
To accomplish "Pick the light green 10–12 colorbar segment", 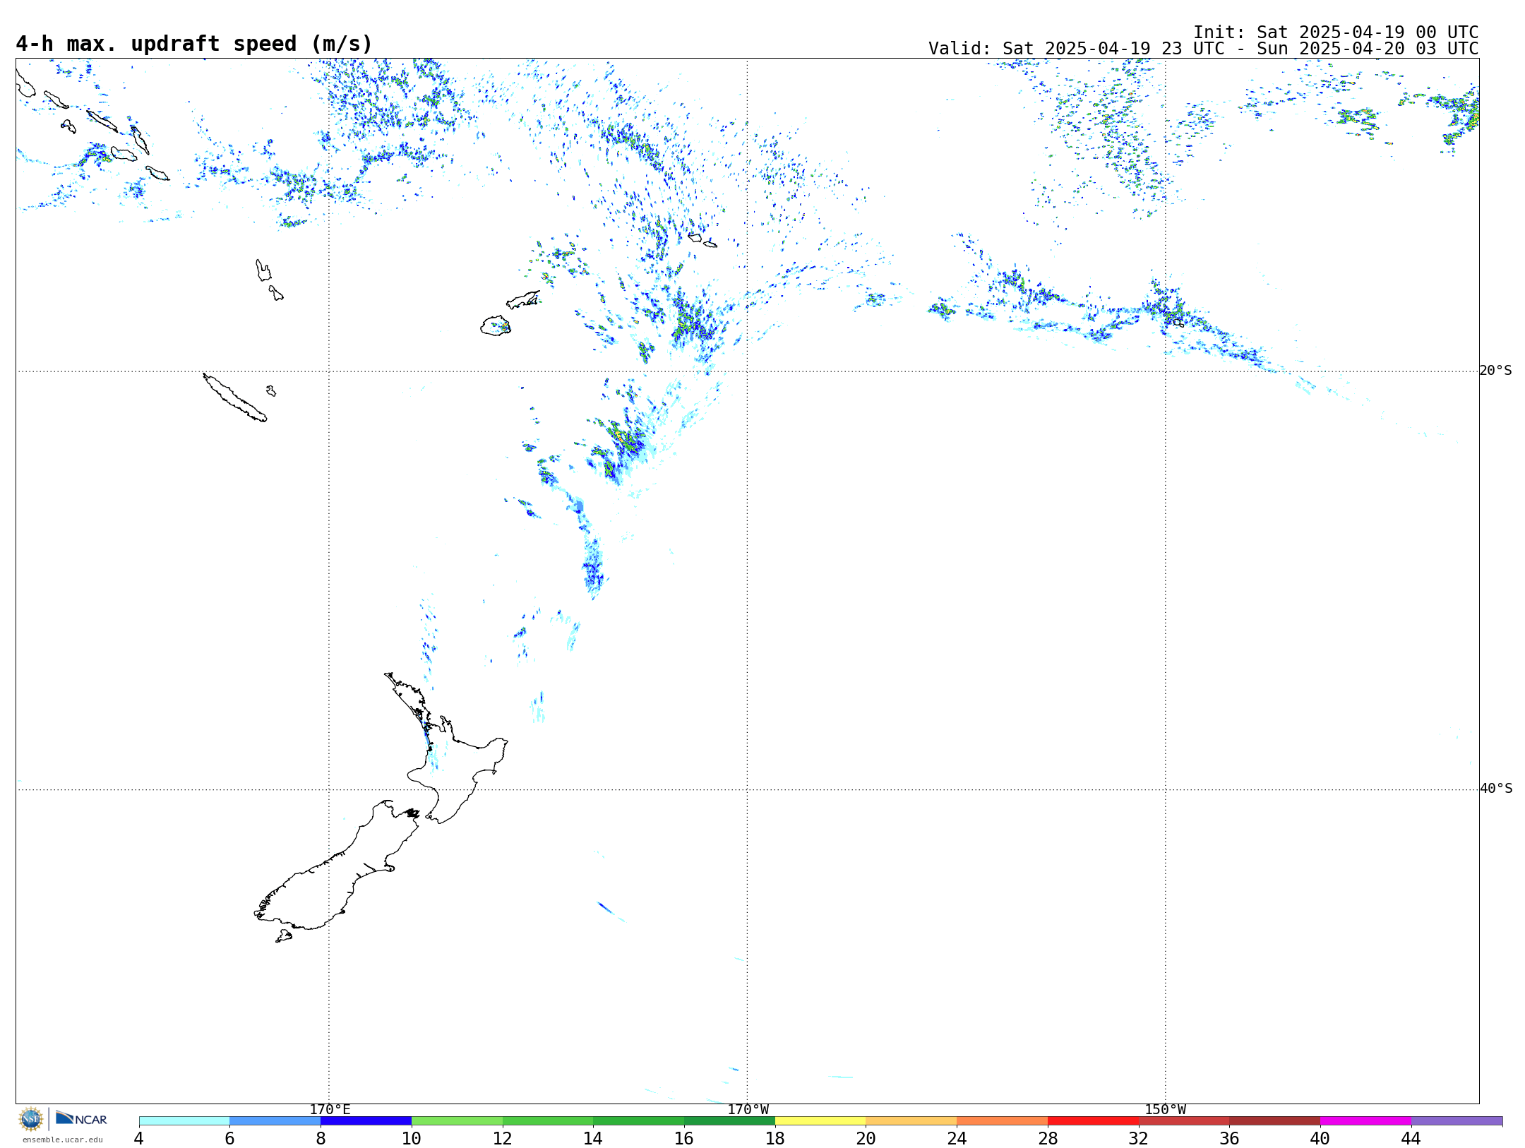I will point(457,1121).
